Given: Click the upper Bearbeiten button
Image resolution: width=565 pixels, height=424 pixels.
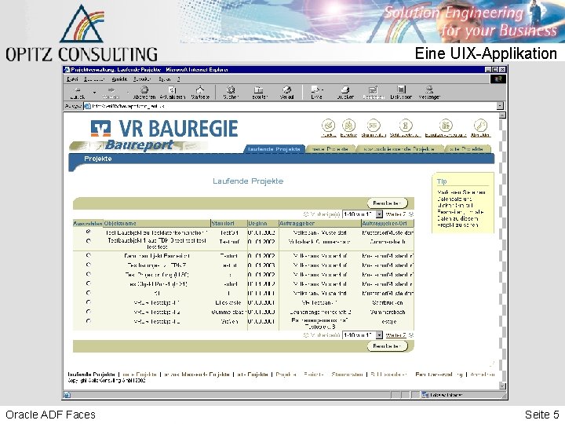Looking at the screenshot, I should [387, 203].
